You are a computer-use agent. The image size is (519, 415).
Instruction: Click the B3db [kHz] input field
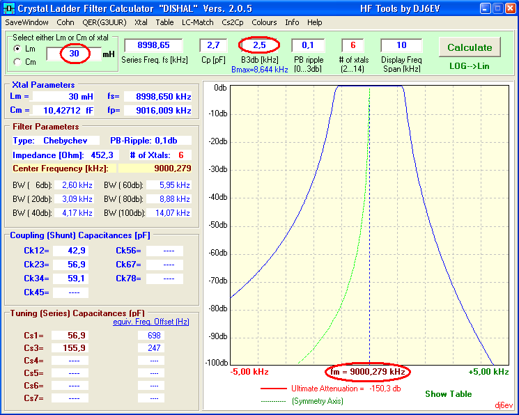tap(259, 45)
